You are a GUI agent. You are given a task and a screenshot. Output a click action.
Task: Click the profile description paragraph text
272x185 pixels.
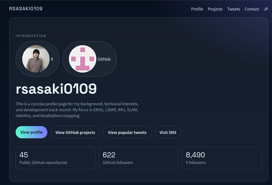(77, 110)
